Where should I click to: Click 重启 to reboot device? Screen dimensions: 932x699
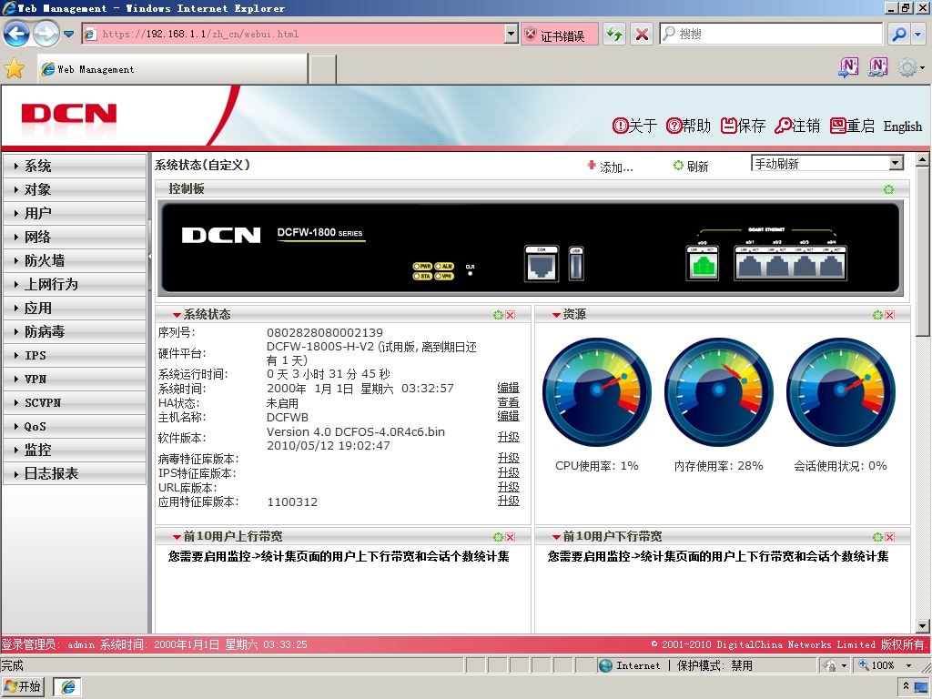(852, 126)
